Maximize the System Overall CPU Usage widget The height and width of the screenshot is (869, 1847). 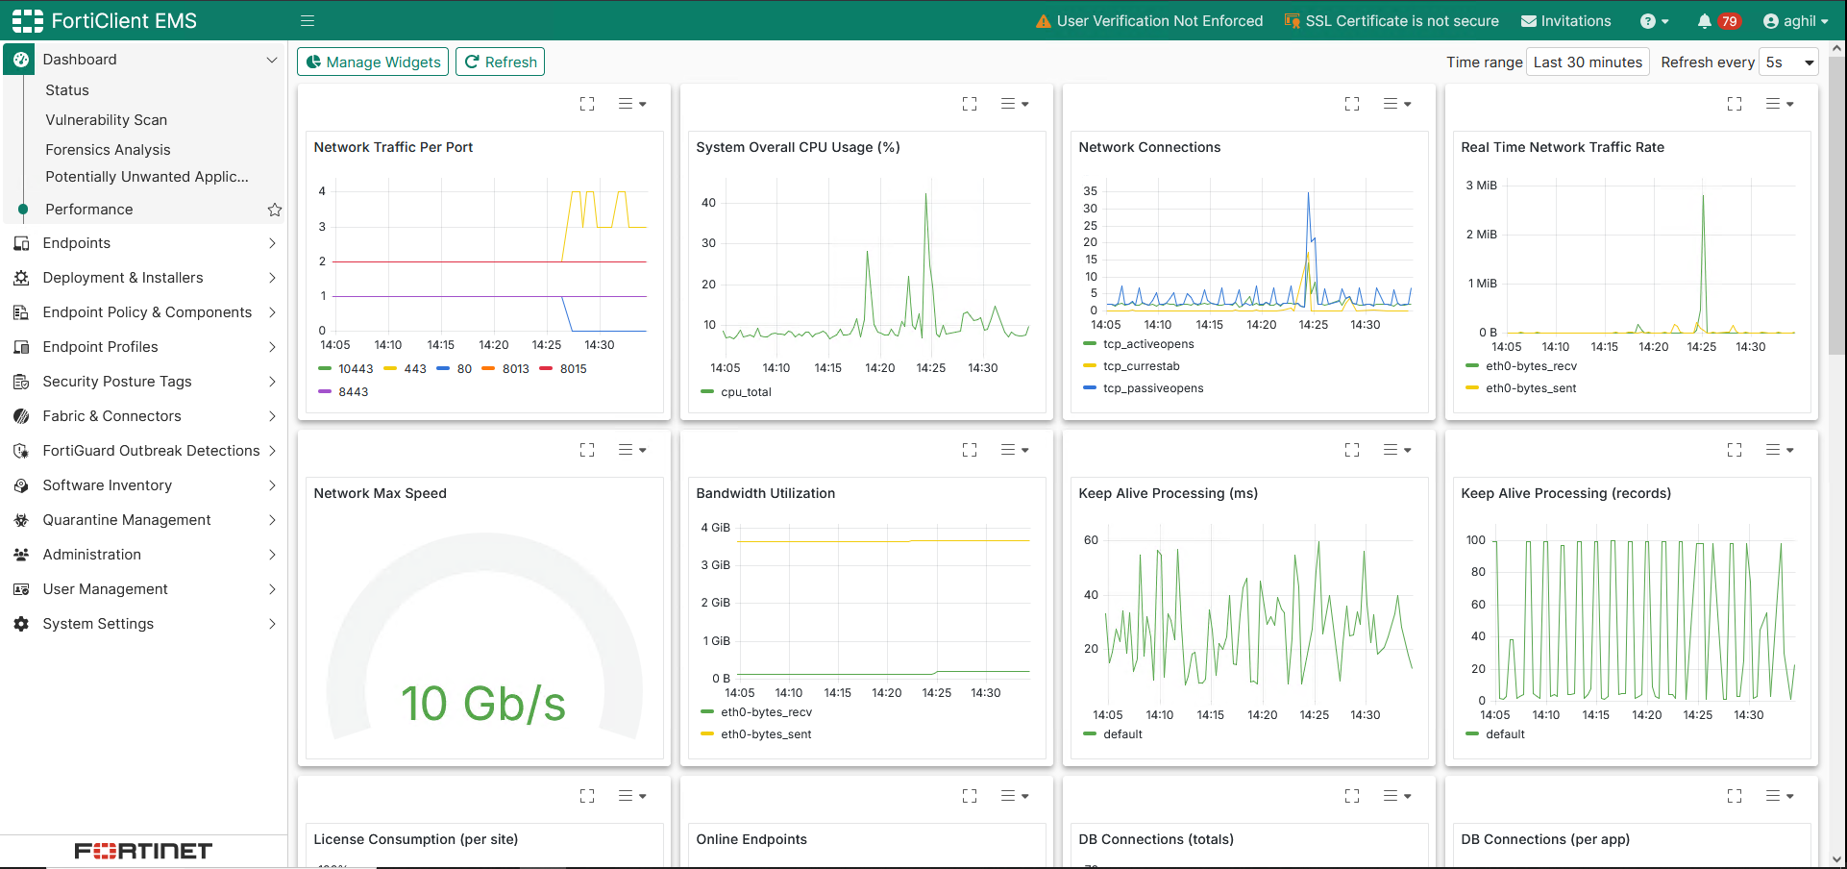click(970, 104)
